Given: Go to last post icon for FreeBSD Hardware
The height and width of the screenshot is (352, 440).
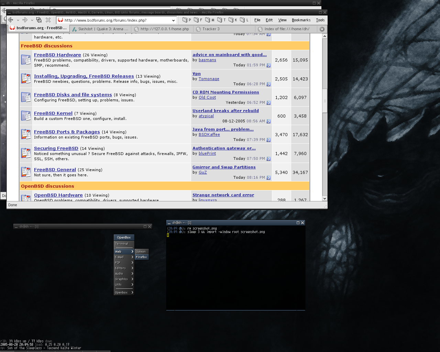Looking at the screenshot, I should click(268, 65).
